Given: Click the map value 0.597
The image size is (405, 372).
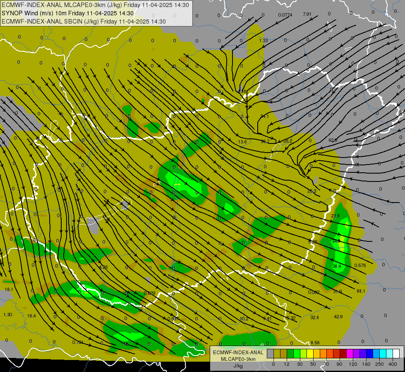Looking at the screenshot, I should tap(173, 319).
